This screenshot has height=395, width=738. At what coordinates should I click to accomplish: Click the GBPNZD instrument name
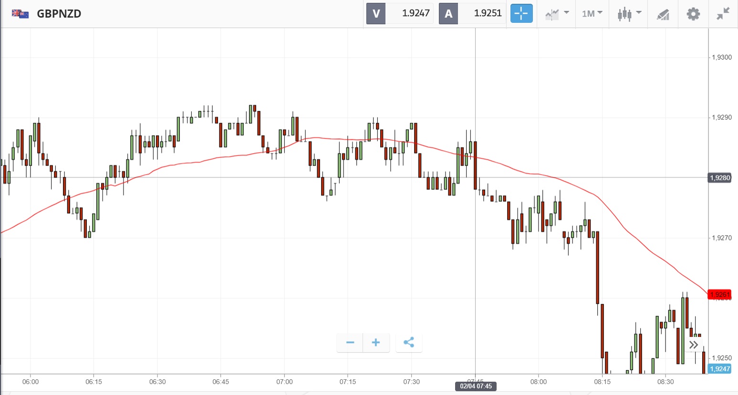pyautogui.click(x=59, y=14)
